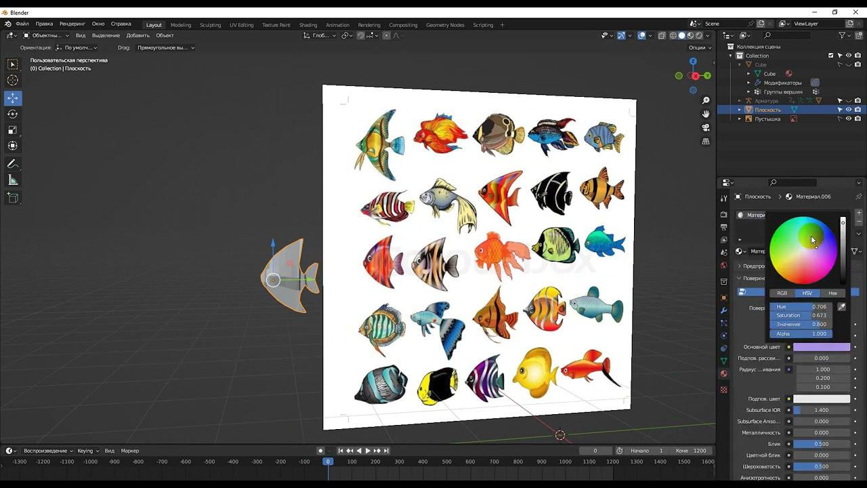Choose the Measure tool
Viewport: 867px width, 488px height.
(x=12, y=180)
